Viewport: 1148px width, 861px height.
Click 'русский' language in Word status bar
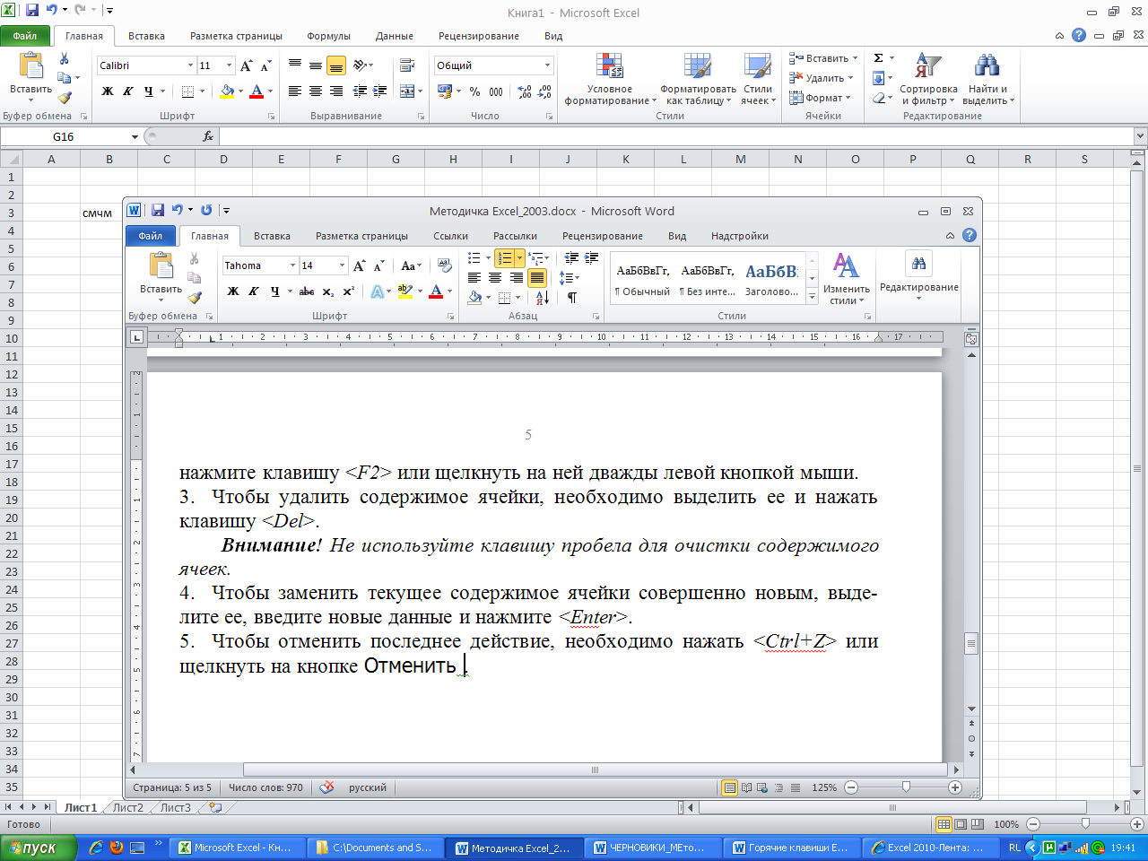pos(368,787)
